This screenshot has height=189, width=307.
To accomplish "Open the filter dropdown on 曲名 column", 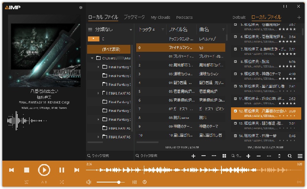I will 223,30.
